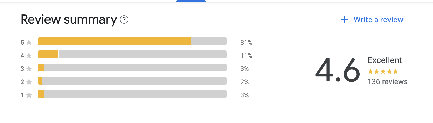Click the gold star rating under Excellent
Screen dimensions: 433x123
pos(383,71)
